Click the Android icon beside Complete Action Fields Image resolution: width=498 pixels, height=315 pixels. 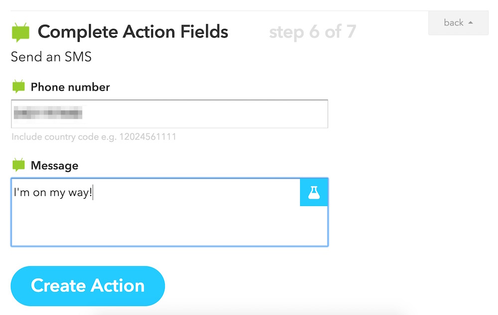tap(20, 32)
